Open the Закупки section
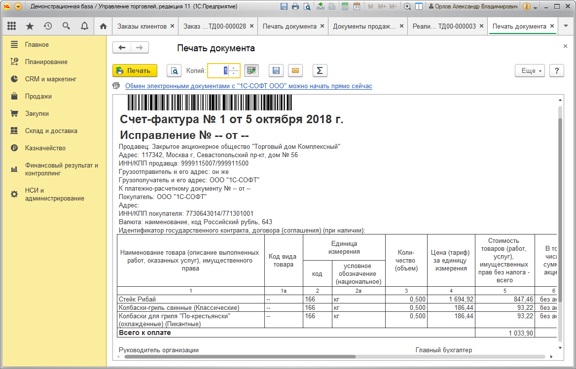Viewport: 576px width, 369px height. point(54,113)
